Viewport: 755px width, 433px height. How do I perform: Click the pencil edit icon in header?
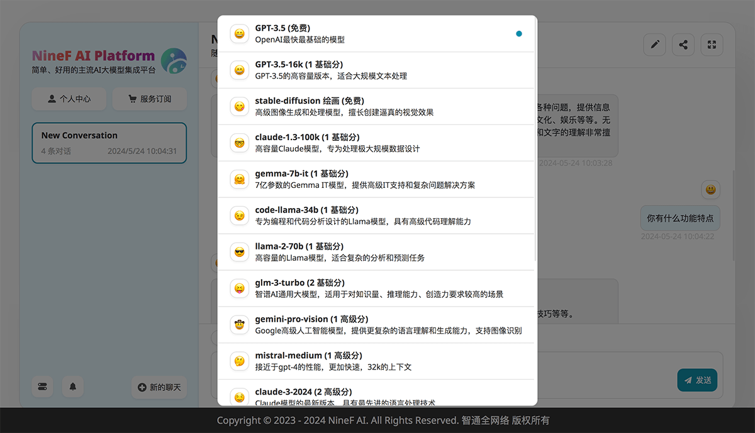[x=654, y=45]
